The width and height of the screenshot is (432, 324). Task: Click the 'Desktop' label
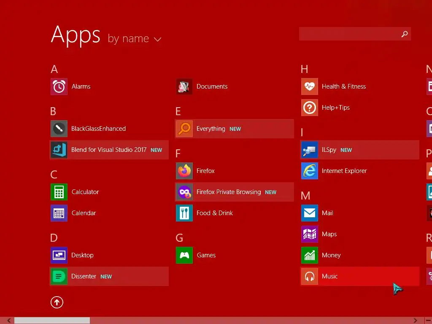pos(82,255)
